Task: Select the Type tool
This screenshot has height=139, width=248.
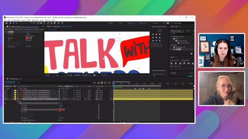Action: tap(44, 23)
